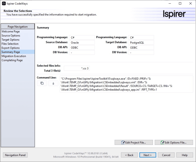Go to Source Options page

pyautogui.click(x=11, y=36)
